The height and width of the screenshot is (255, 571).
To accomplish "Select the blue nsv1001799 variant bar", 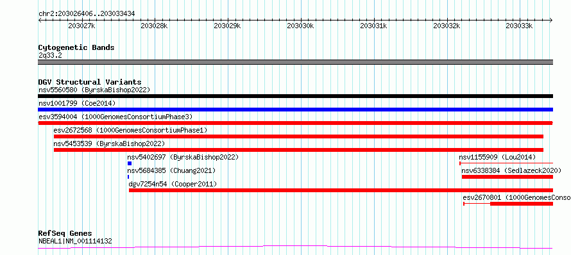I will pyautogui.click(x=295, y=110).
